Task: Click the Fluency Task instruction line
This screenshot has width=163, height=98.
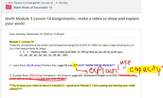Action: (x=72, y=54)
